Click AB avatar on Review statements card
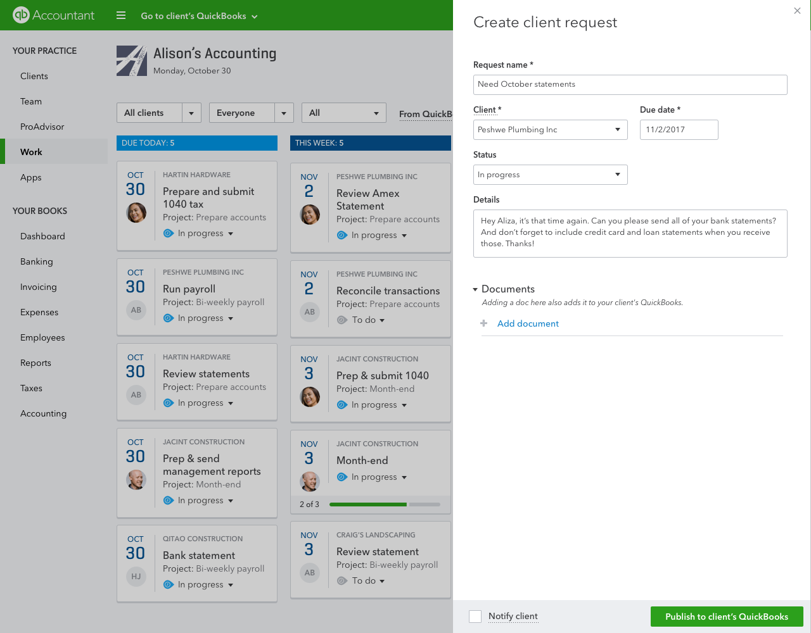The width and height of the screenshot is (811, 633). pyautogui.click(x=136, y=395)
